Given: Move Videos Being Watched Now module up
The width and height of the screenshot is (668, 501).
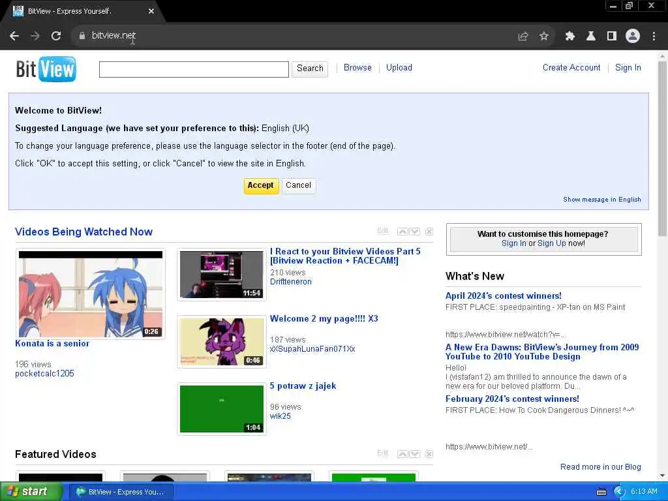Looking at the screenshot, I should point(402,232).
